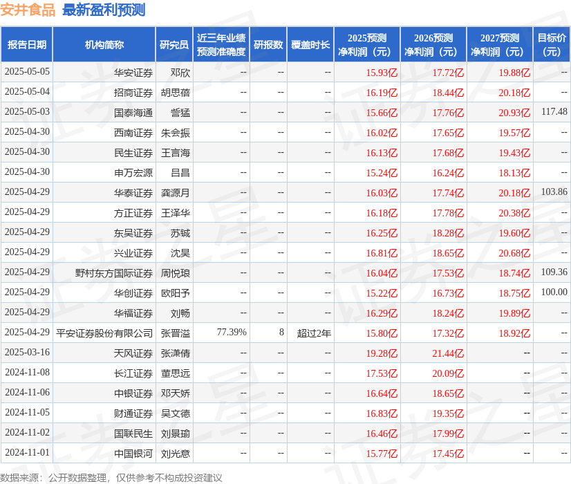Select target price 117.48
The height and width of the screenshot is (484, 571).
pos(554,111)
